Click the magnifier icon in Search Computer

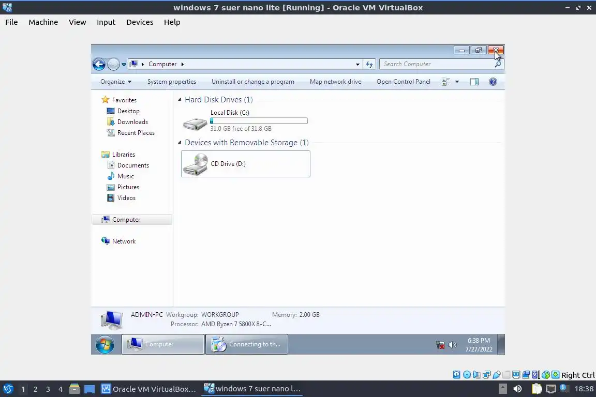click(x=498, y=64)
